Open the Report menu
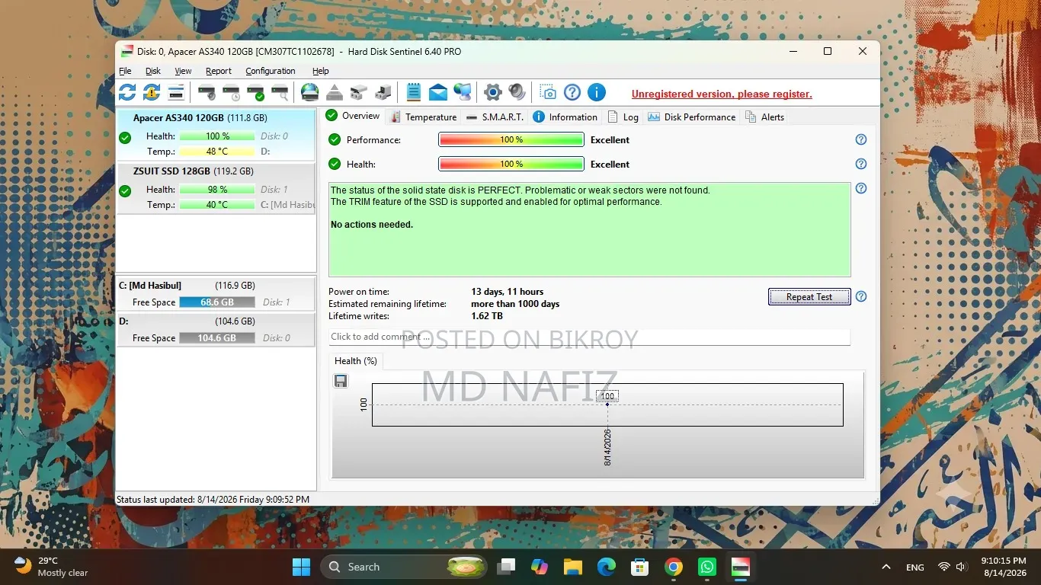Viewport: 1041px width, 585px height. [x=219, y=71]
